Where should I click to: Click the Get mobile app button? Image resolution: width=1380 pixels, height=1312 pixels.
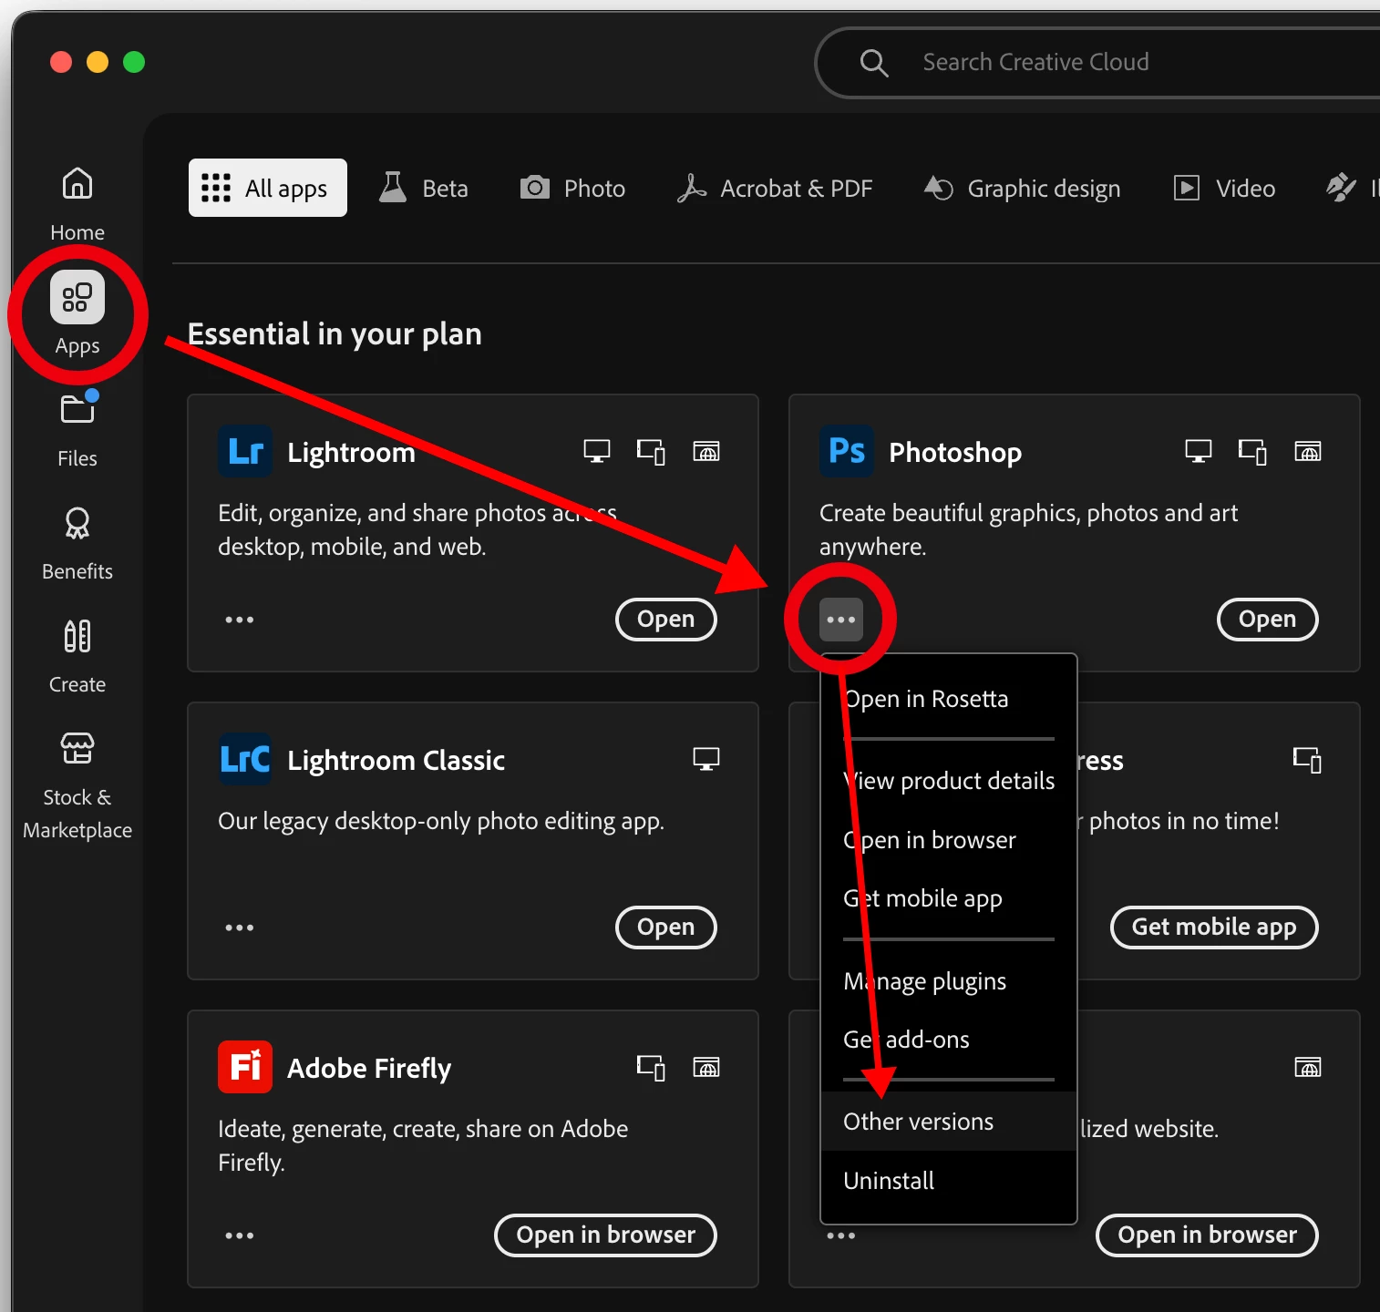tap(1214, 928)
